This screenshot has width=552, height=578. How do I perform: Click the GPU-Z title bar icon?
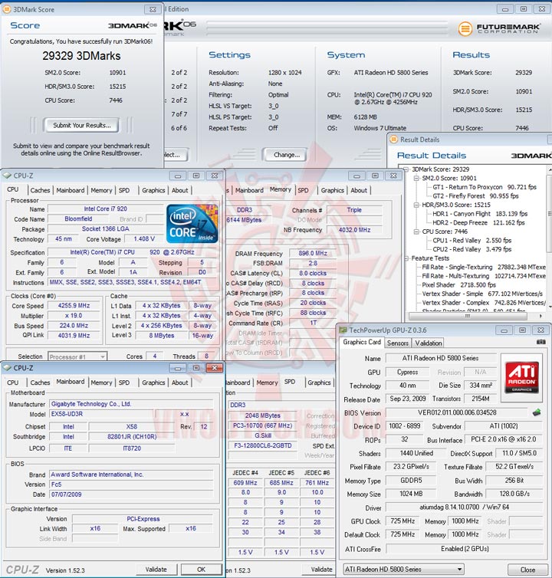[343, 330]
